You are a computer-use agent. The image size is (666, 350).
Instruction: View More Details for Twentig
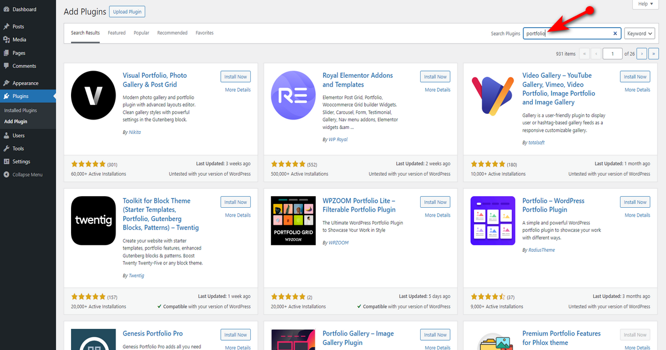point(238,216)
